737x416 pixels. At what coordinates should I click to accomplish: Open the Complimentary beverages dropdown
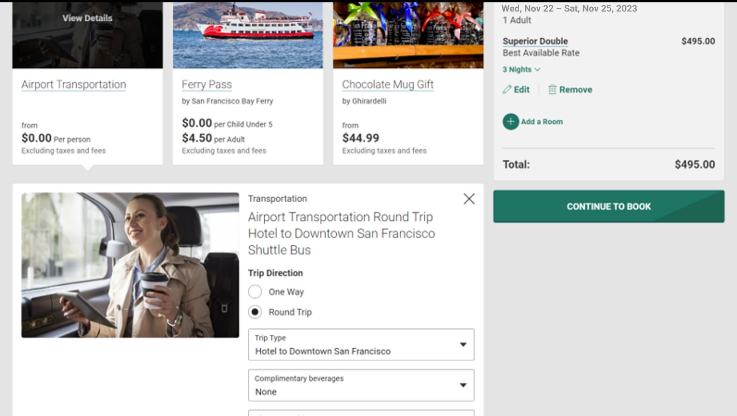(x=361, y=385)
